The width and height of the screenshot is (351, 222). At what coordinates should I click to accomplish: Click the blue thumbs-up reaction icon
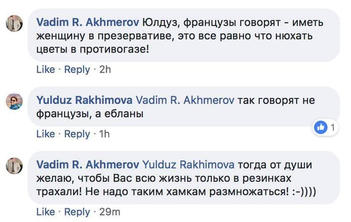click(x=320, y=128)
